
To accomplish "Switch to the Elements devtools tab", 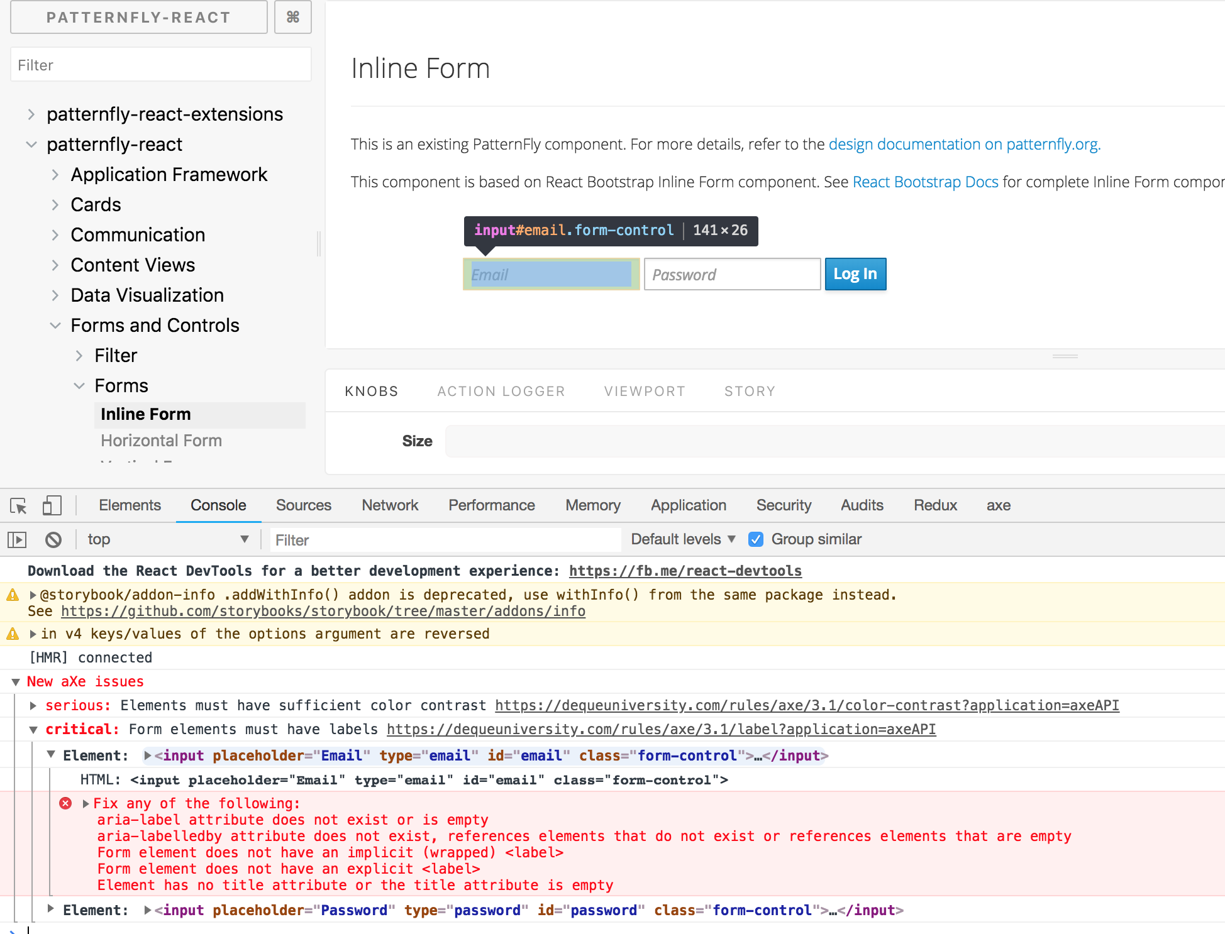I will (x=130, y=505).
